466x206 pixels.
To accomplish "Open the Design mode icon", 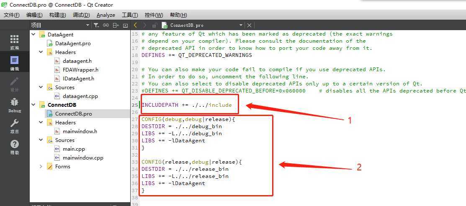I will (x=15, y=84).
